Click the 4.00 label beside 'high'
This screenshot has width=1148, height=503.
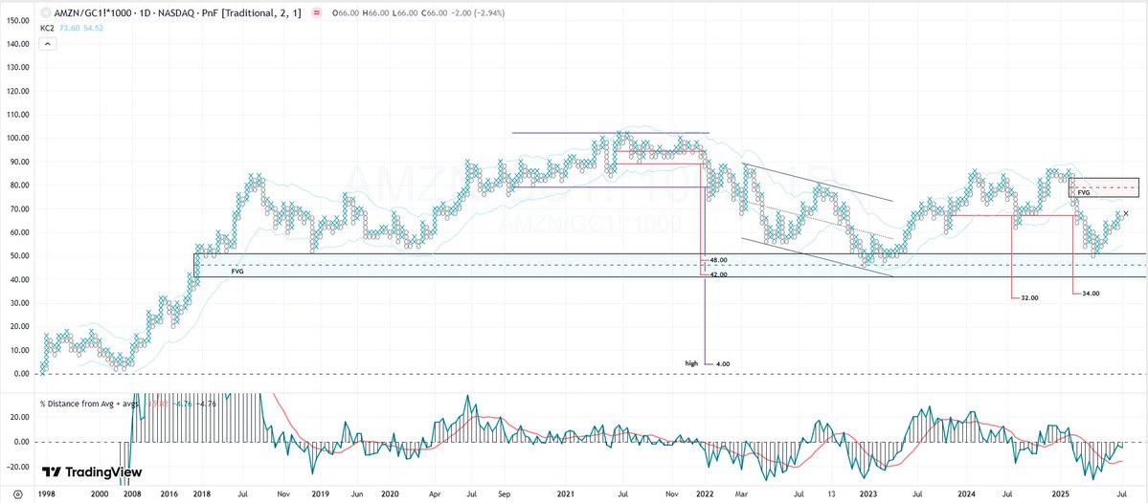click(723, 363)
